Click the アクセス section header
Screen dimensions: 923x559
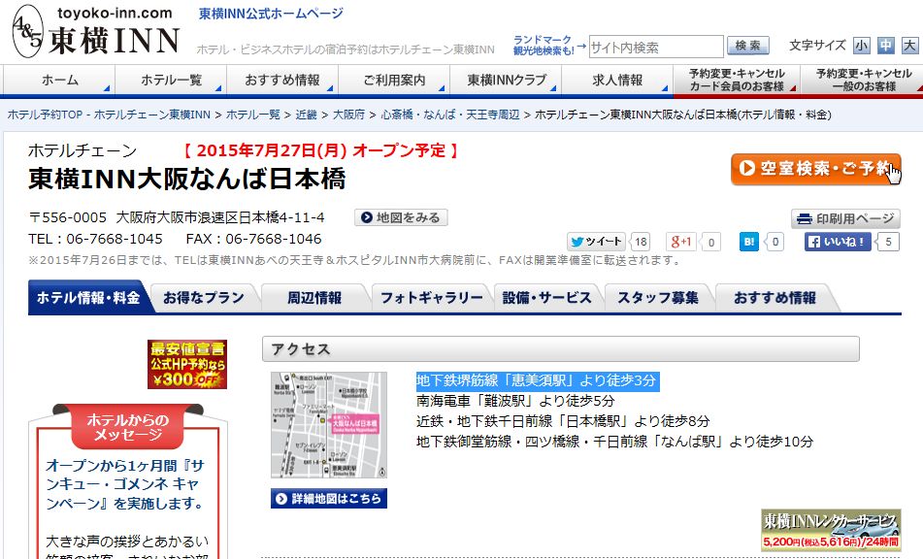pos(560,349)
